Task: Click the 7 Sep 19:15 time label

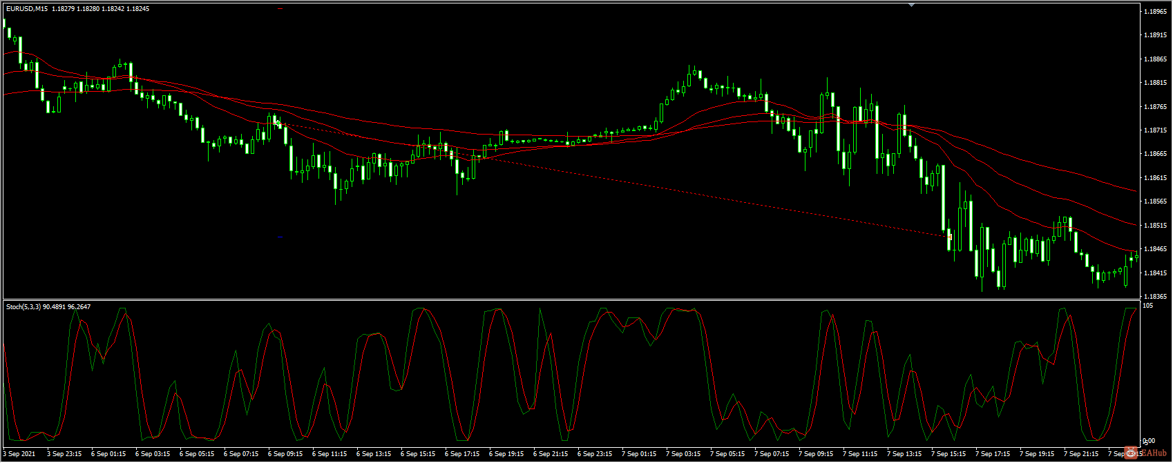Action: [1037, 454]
